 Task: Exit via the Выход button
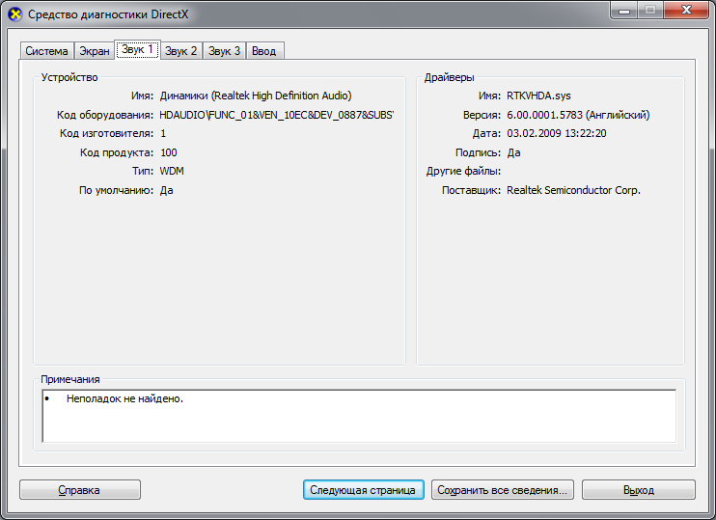coord(638,490)
